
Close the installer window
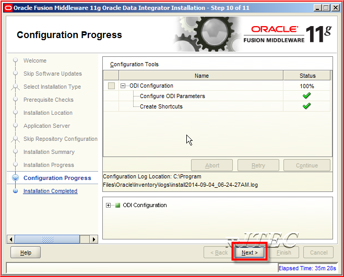click(336, 8)
